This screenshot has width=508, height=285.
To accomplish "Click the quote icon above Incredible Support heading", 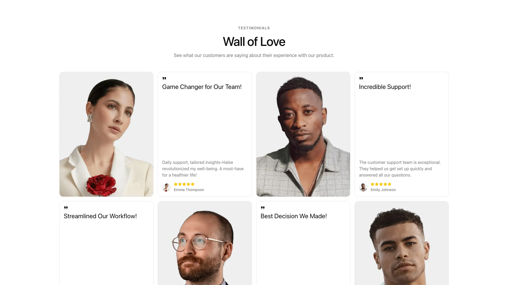I will click(x=361, y=78).
